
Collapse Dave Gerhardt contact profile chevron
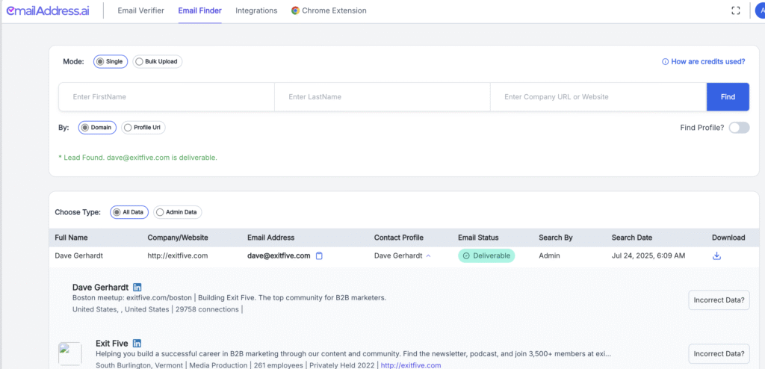coord(428,255)
